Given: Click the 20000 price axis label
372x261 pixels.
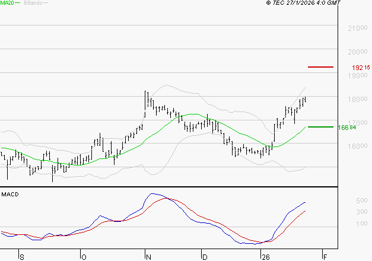Looking at the screenshot, I should point(358,52).
